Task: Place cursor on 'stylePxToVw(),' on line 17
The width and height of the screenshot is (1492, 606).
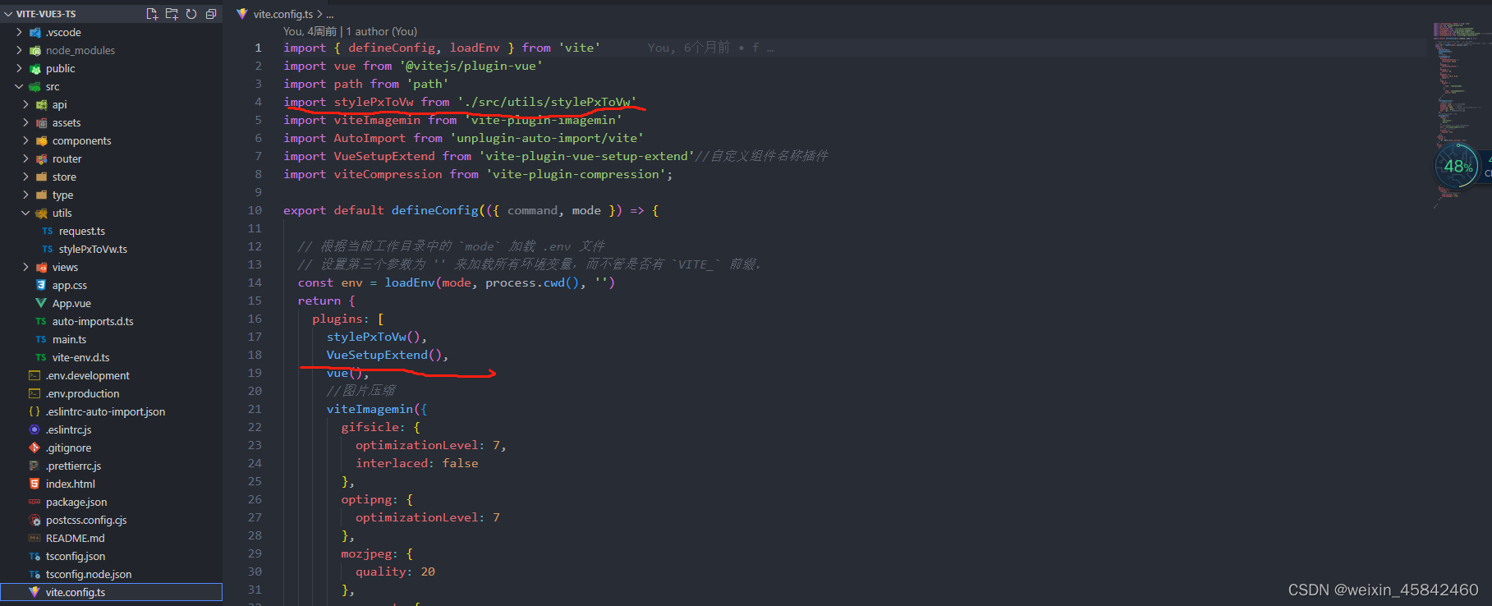Action: pos(377,337)
